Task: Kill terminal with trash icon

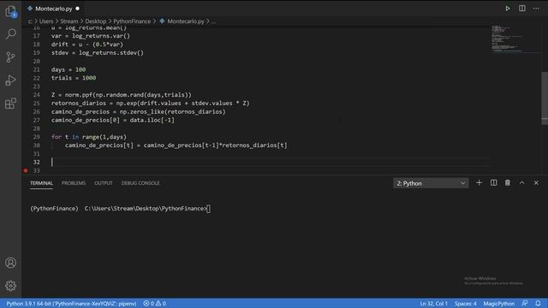Action: 508,182
